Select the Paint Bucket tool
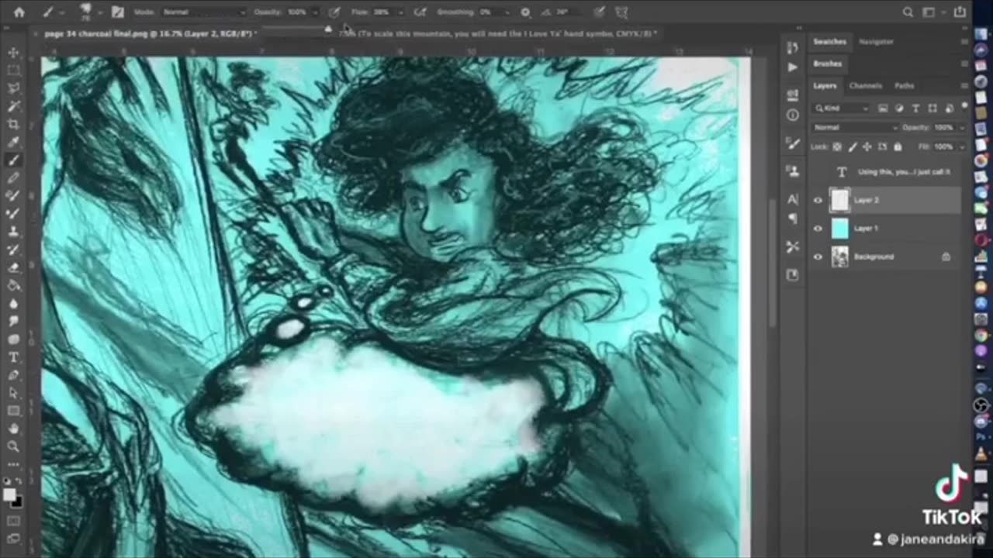Screen dimensions: 993x558 (x=13, y=285)
